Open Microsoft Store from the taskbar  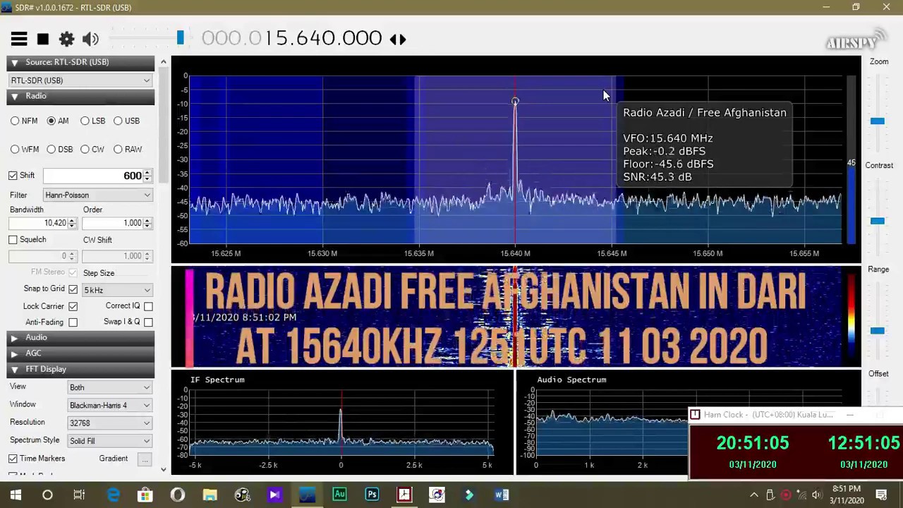point(145,495)
